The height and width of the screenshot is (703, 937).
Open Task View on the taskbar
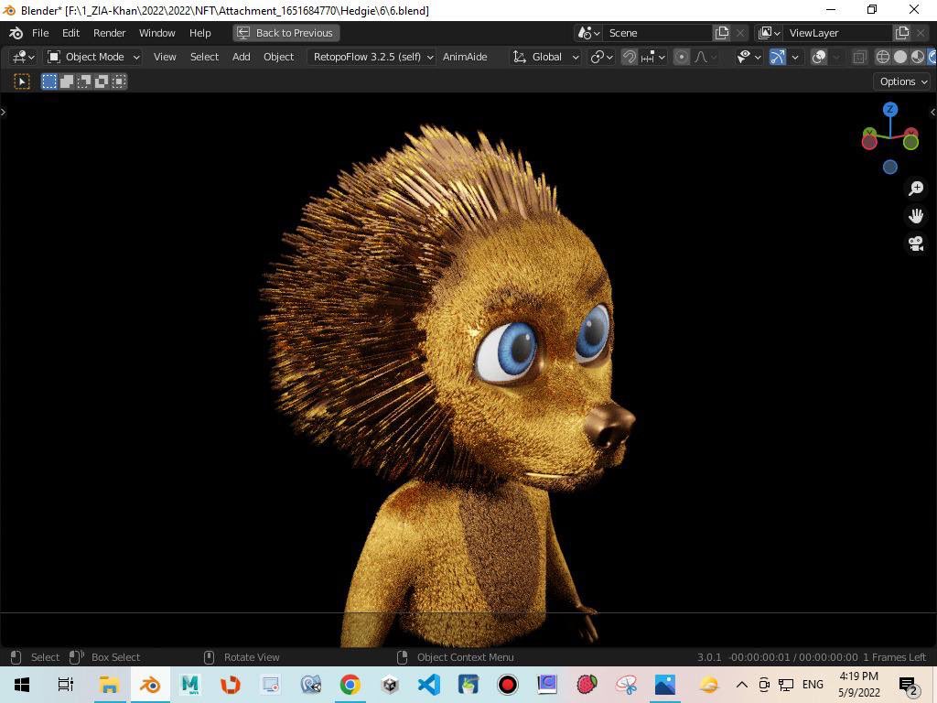[65, 685]
